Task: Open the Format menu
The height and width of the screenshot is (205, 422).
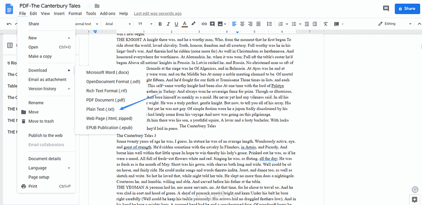Action: pos(75,13)
